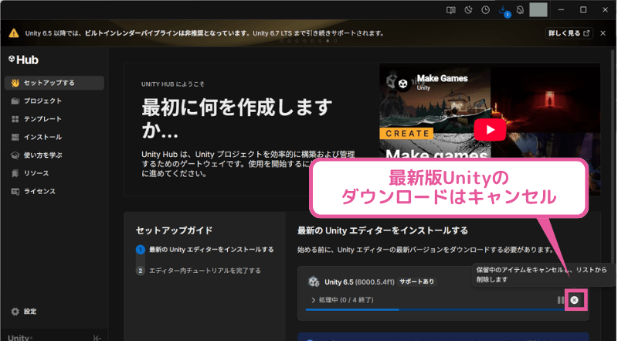Open テンプレート in the sidebar
The width and height of the screenshot is (618, 341).
pos(54,119)
